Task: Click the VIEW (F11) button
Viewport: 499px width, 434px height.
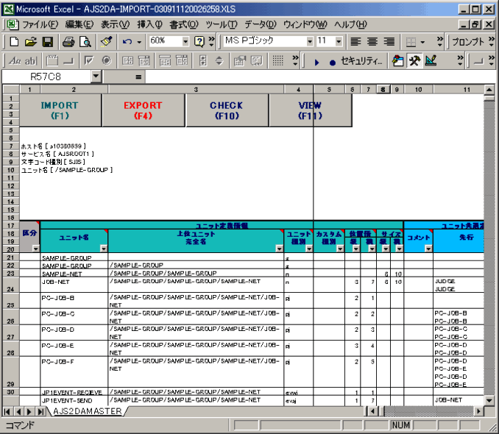Action: click(x=311, y=110)
